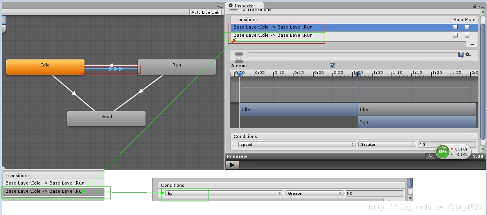The height and width of the screenshot is (215, 487).
Task: Click the Inspector lock icon
Action: pos(474,6)
